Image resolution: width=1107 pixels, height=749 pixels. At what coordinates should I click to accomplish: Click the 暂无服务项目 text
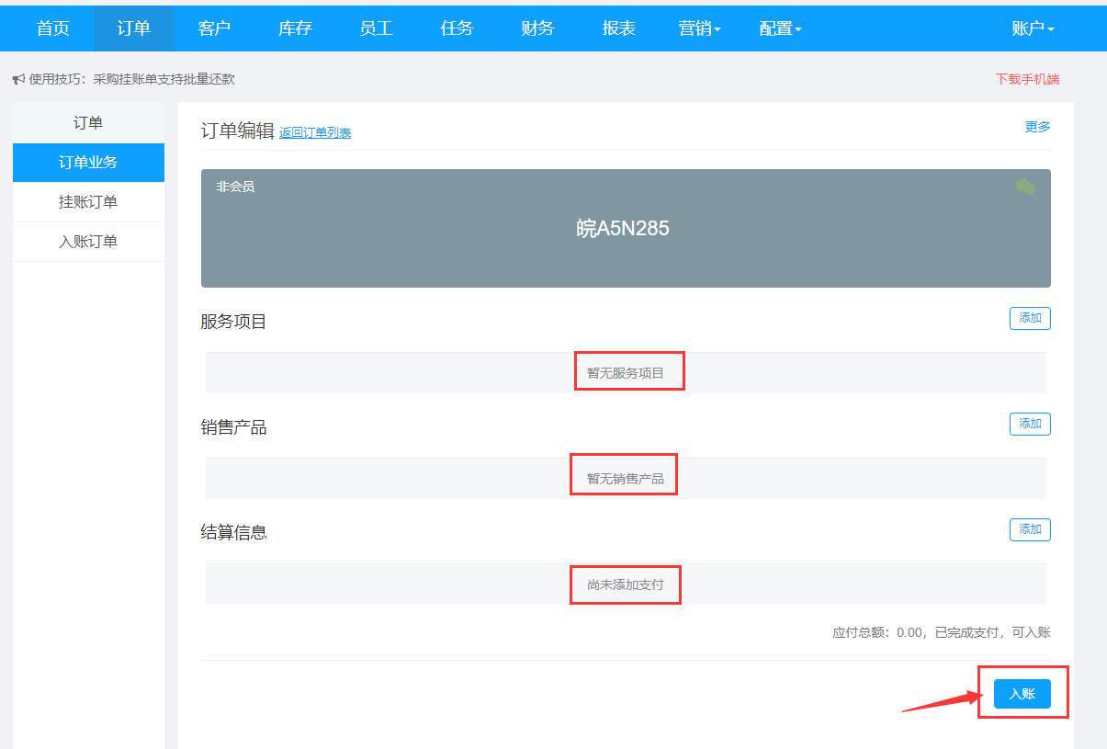coord(626,373)
